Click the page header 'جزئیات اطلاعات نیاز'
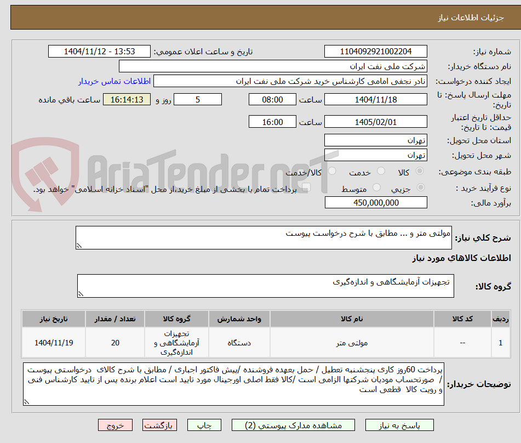The image size is (521, 443). [x=471, y=18]
